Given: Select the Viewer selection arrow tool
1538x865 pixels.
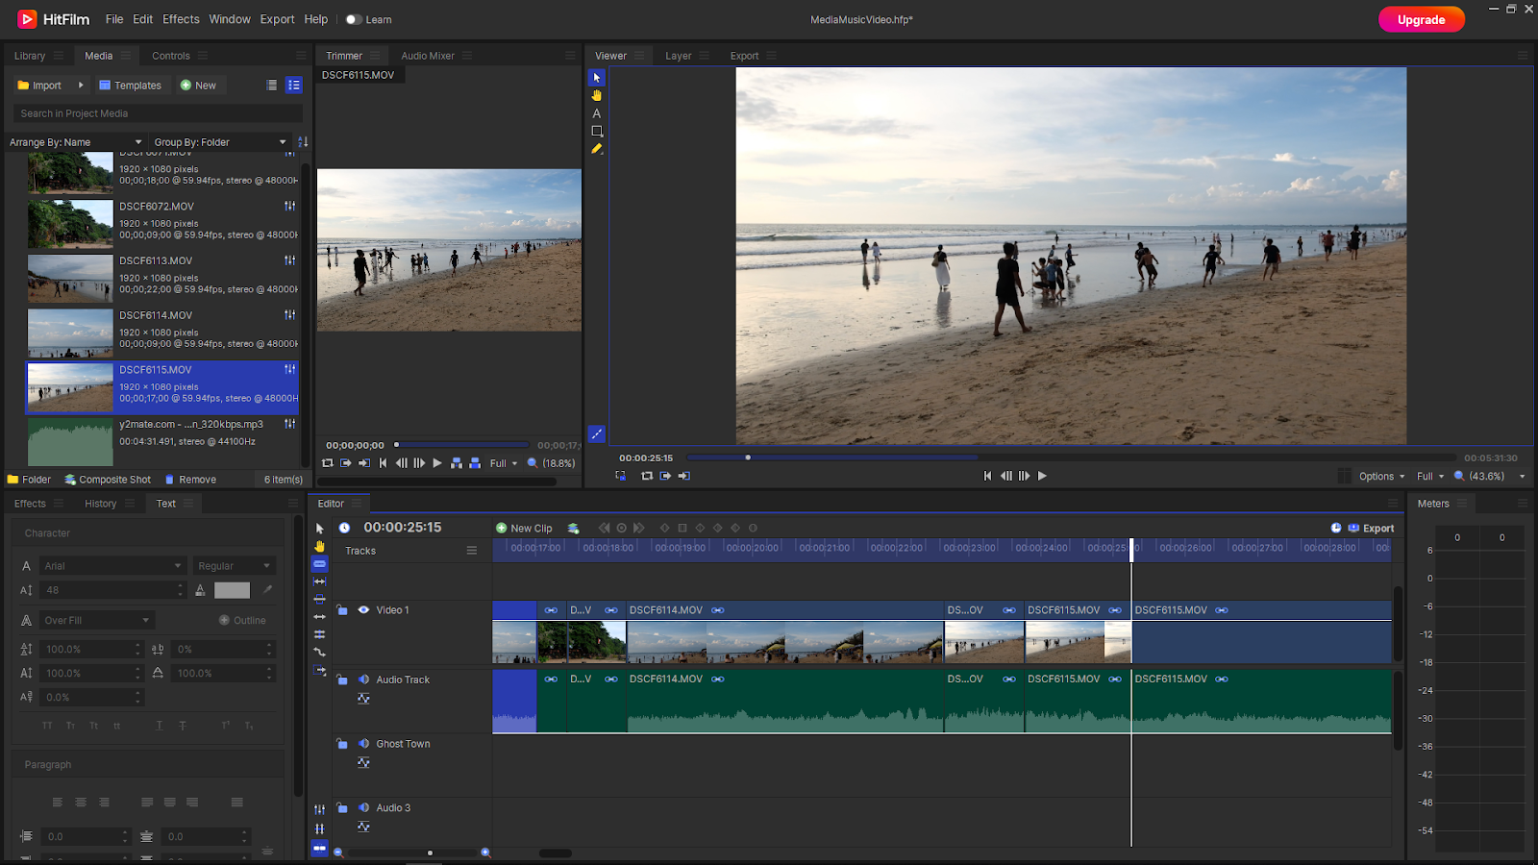Looking at the screenshot, I should pyautogui.click(x=597, y=78).
